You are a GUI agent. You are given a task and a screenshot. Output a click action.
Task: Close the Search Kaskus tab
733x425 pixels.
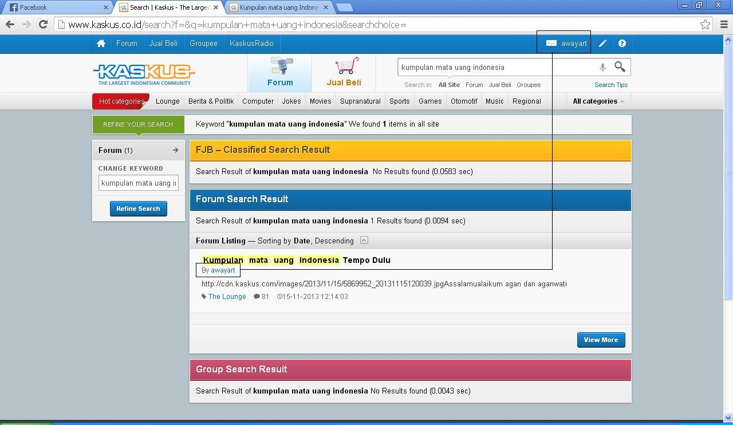point(216,7)
